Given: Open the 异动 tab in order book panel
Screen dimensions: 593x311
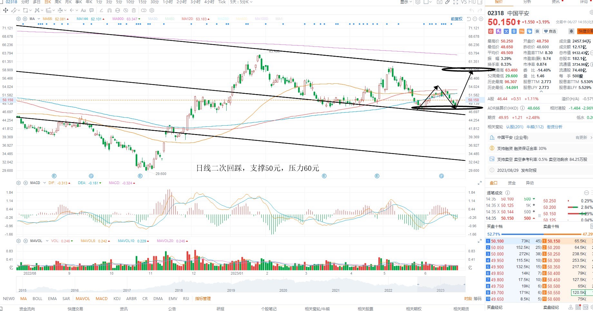Looking at the screenshot, I should pos(530,183).
